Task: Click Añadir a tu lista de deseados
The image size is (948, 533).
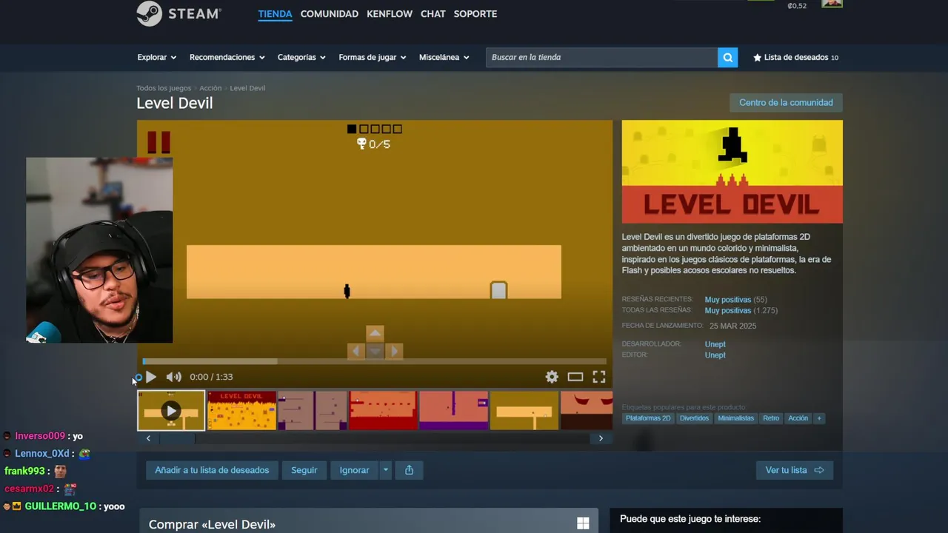Action: [x=212, y=470]
